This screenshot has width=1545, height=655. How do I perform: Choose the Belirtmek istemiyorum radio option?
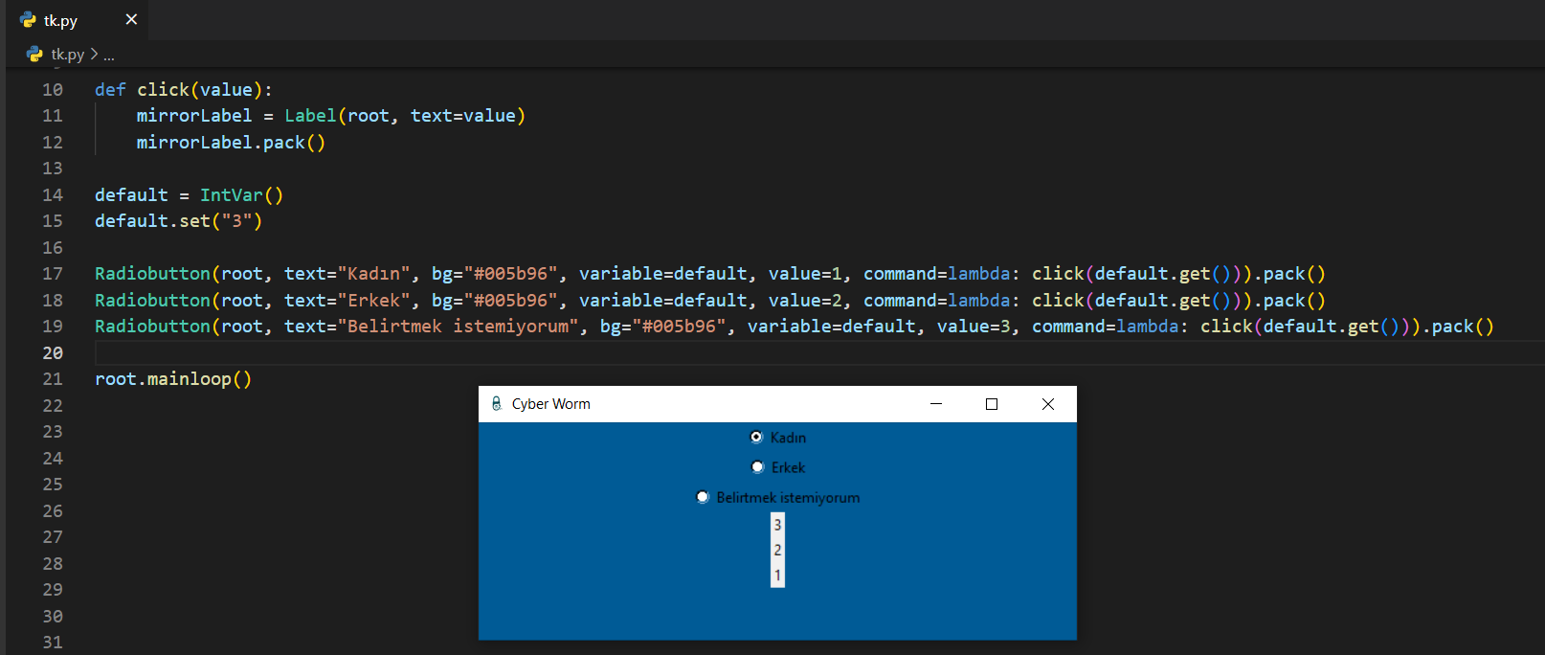click(x=703, y=497)
